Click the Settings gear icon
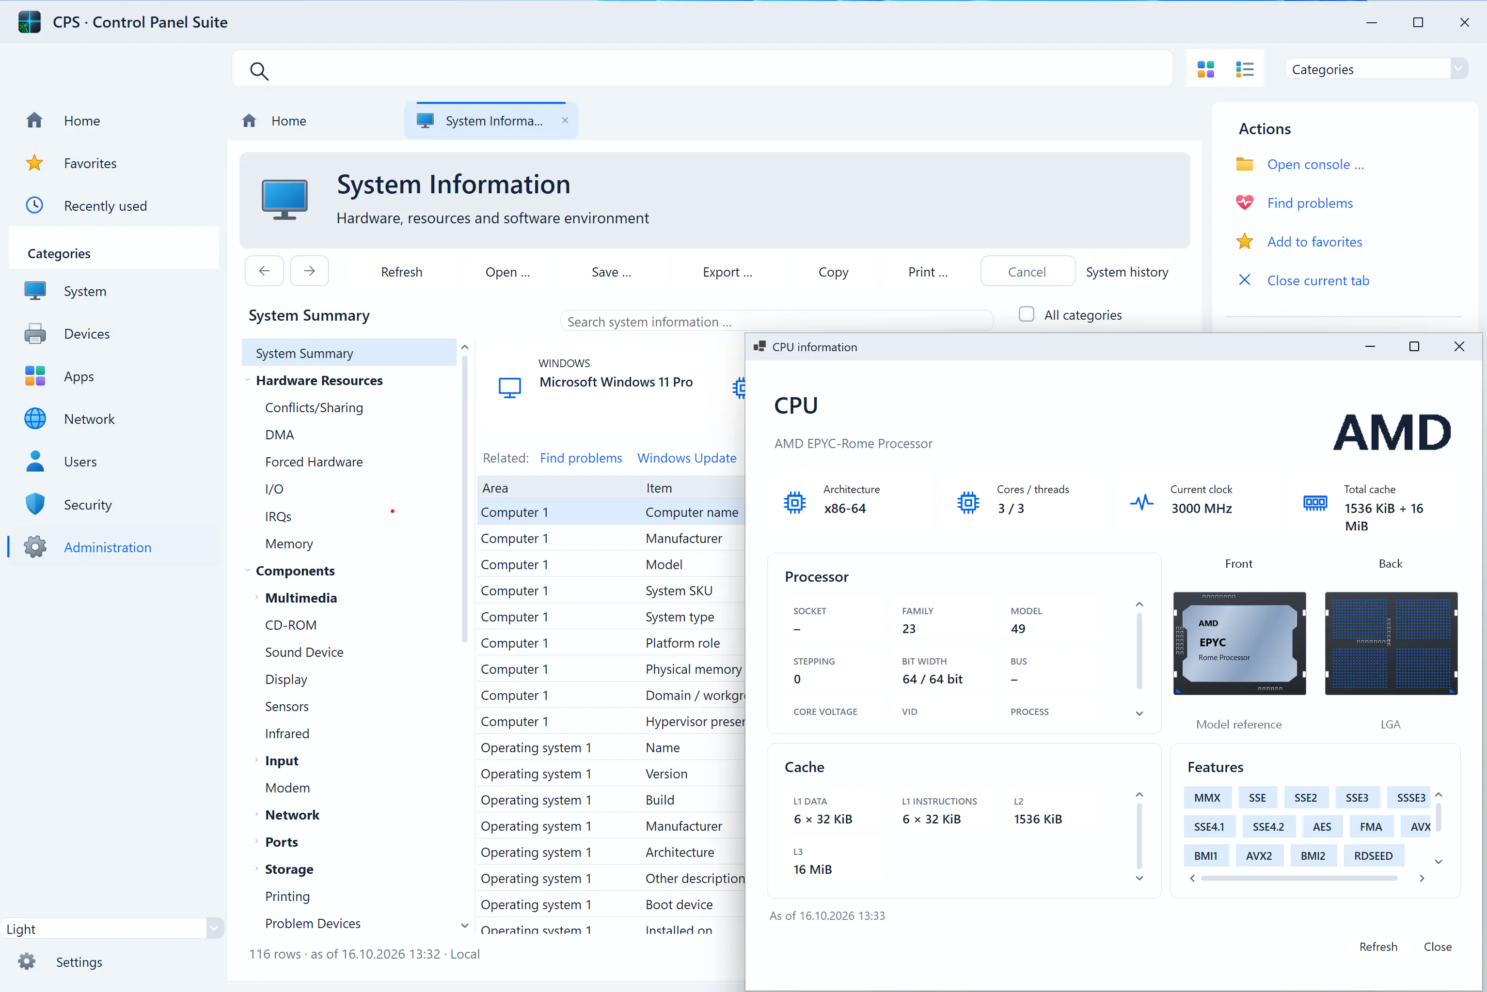This screenshot has width=1487, height=992. pyautogui.click(x=27, y=961)
